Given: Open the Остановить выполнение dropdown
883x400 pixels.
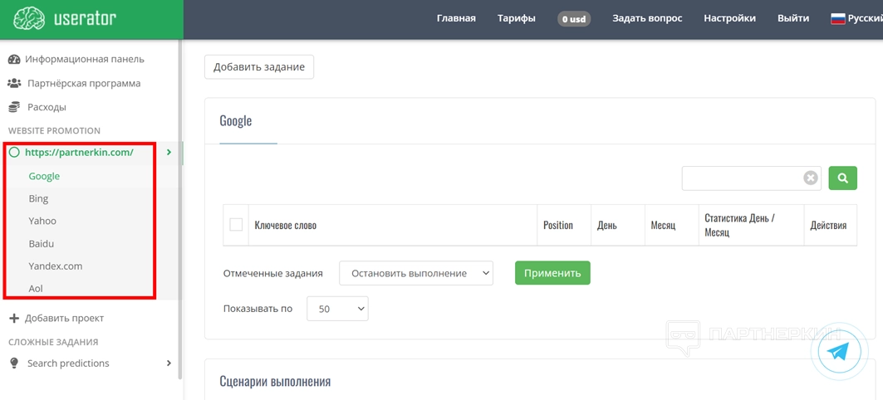Looking at the screenshot, I should pyautogui.click(x=416, y=273).
